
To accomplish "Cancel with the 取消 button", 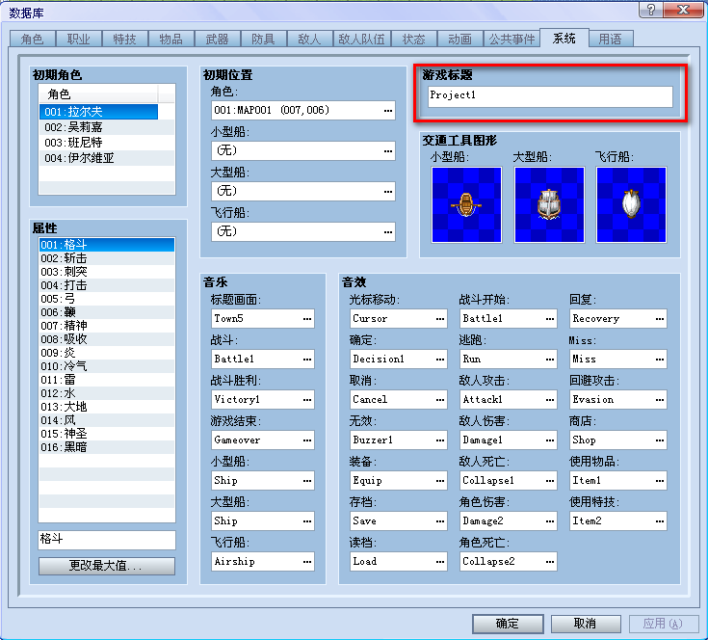I will 586,624.
